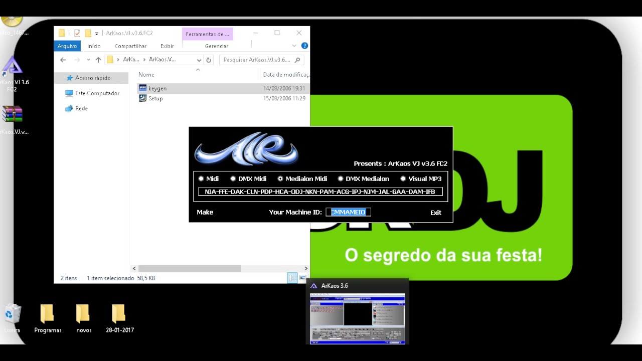Click the Setup file icon
Screen dimensions: 642x361
[x=143, y=98]
